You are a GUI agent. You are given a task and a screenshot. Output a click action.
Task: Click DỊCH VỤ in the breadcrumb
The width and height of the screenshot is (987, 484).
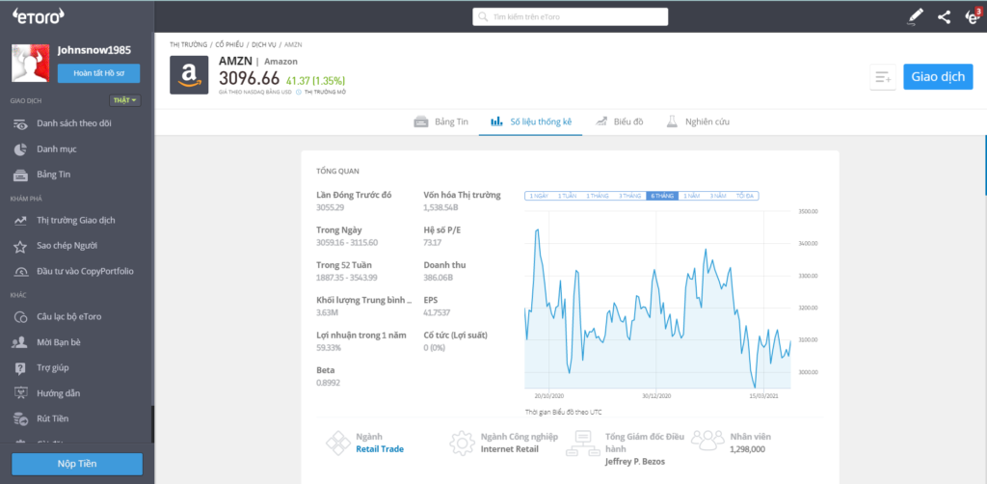pos(264,45)
